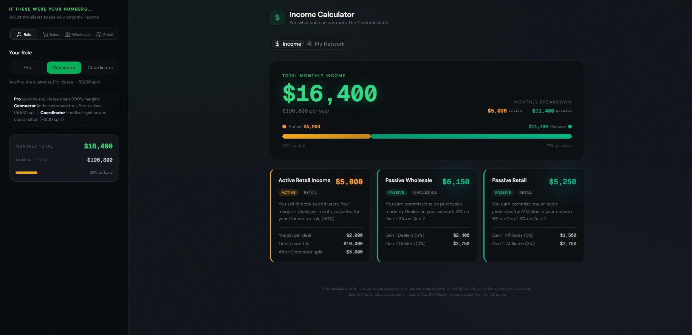Click the $6,150 Passive Wholesale amount
Viewport: 692px width, 335px height.
coord(456,182)
